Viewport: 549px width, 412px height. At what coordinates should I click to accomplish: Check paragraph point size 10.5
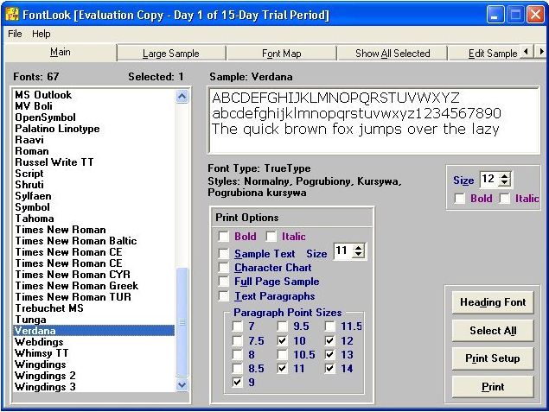(282, 354)
